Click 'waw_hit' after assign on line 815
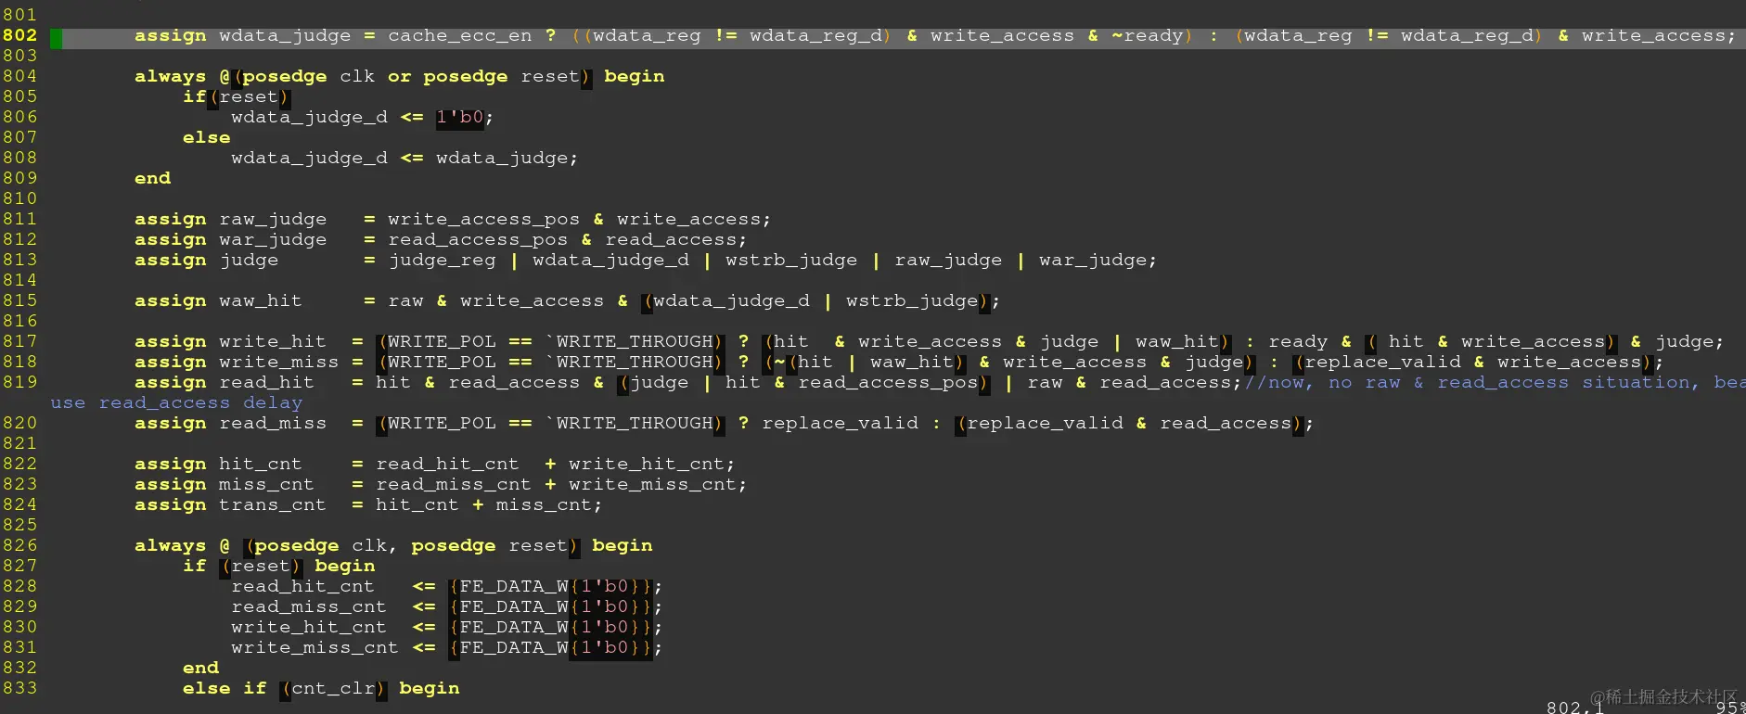Viewport: 1746px width, 714px height. click(261, 300)
